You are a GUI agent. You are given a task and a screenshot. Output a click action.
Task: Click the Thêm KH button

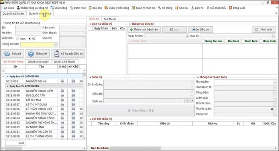click(38, 53)
